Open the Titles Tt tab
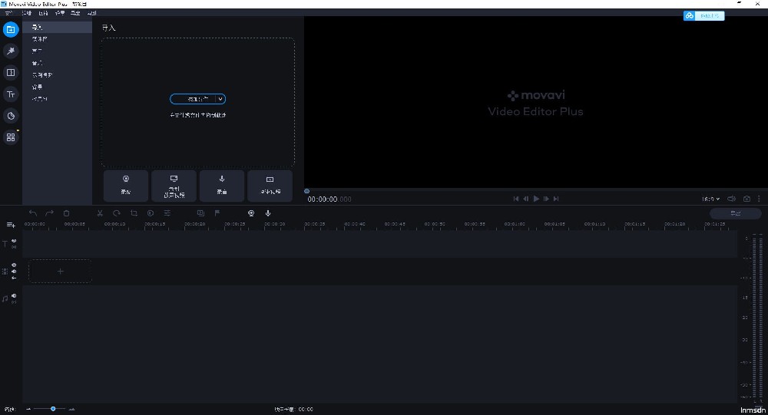This screenshot has width=768, height=415. coord(11,94)
